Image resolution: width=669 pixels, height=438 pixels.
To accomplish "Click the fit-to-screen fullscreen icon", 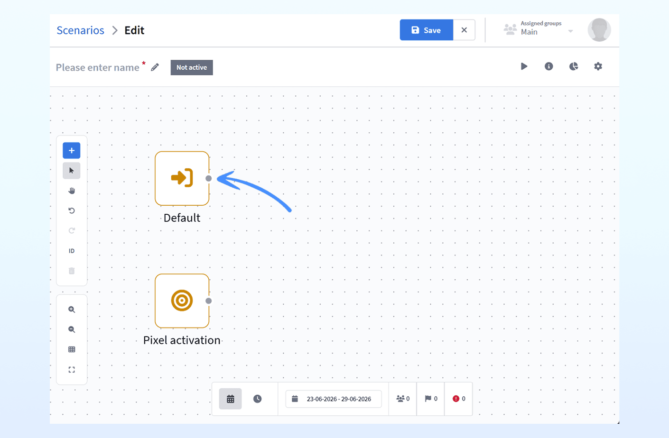I will tap(72, 370).
